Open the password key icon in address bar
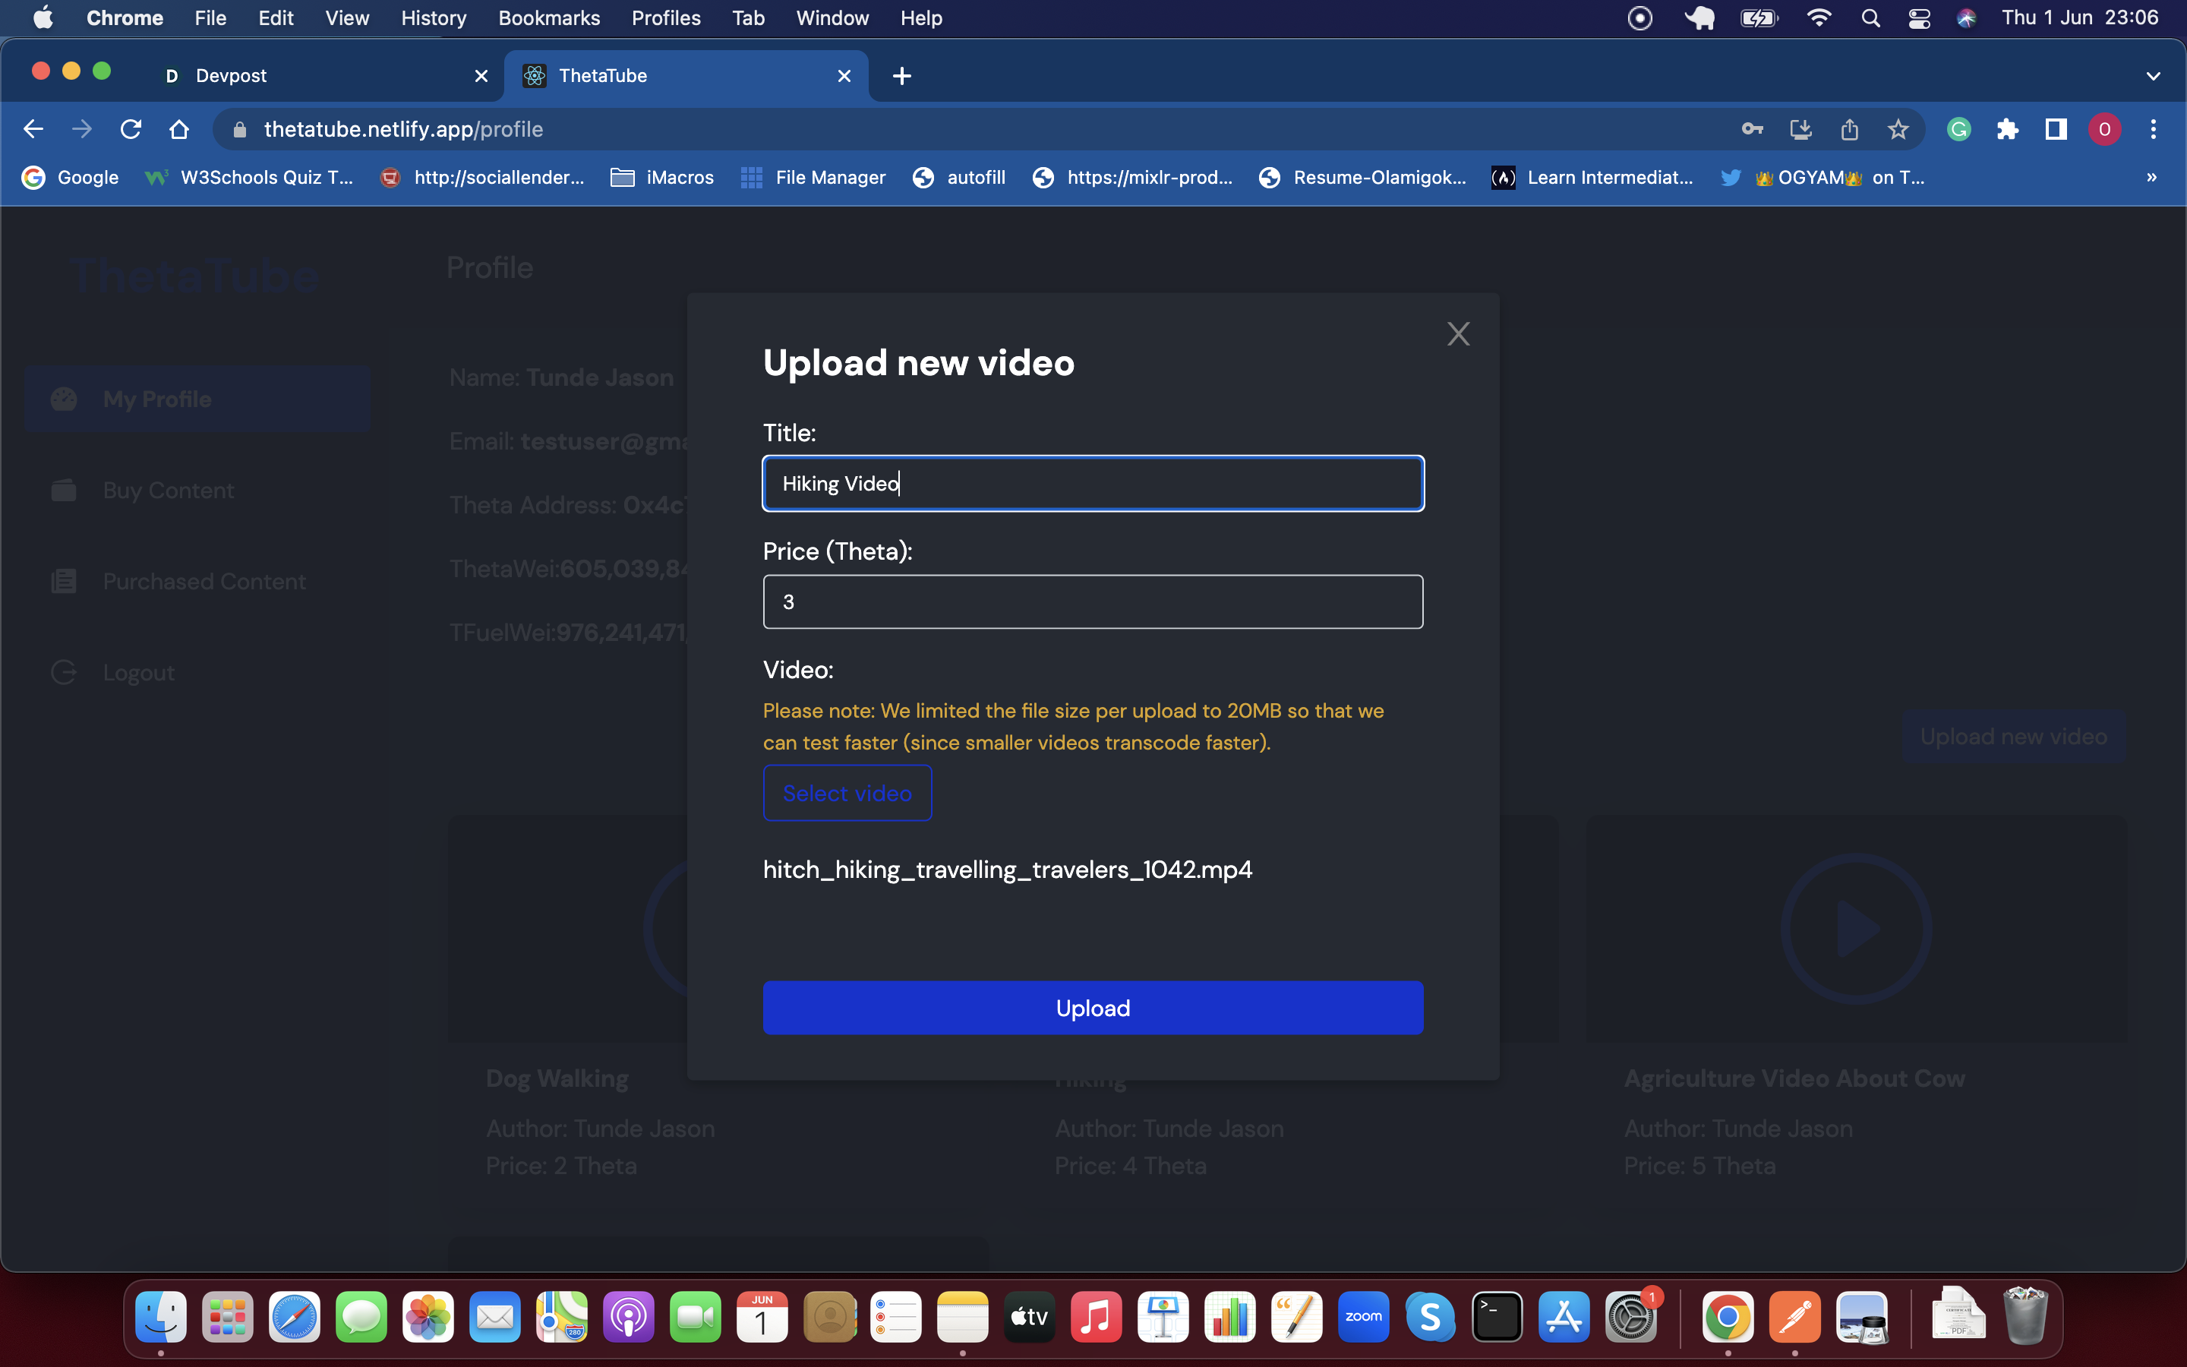 [x=1753, y=129]
